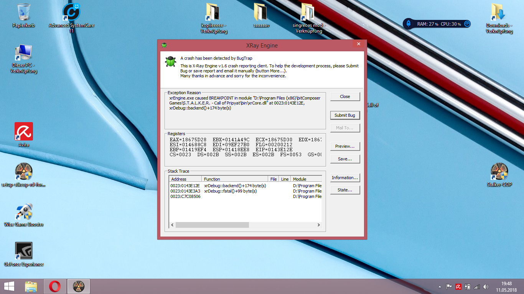
Task: Open the Preview... button
Action: point(345,146)
